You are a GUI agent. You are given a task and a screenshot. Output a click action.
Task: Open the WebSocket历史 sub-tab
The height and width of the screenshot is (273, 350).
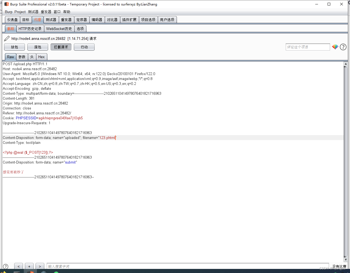pyautogui.click(x=59, y=29)
